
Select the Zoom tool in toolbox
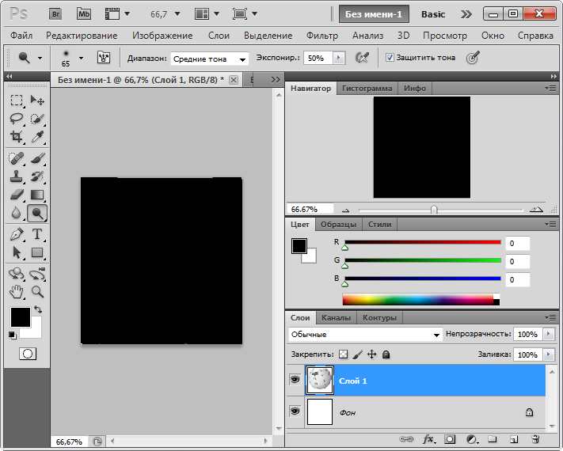click(x=37, y=292)
